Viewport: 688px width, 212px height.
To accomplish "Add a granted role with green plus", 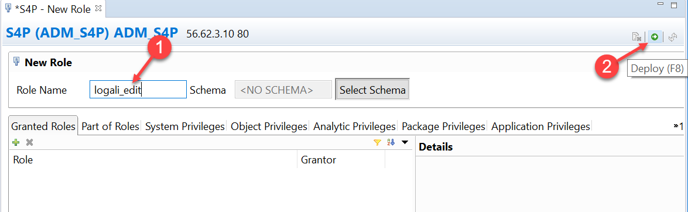I will point(16,142).
